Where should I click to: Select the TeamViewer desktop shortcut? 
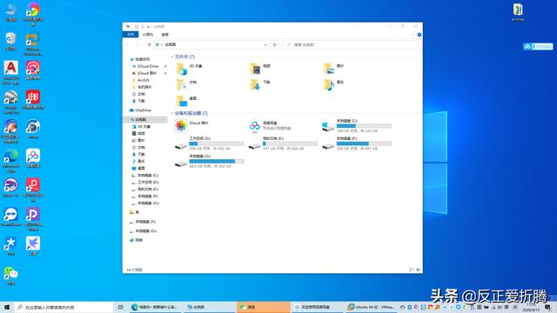tap(11, 217)
